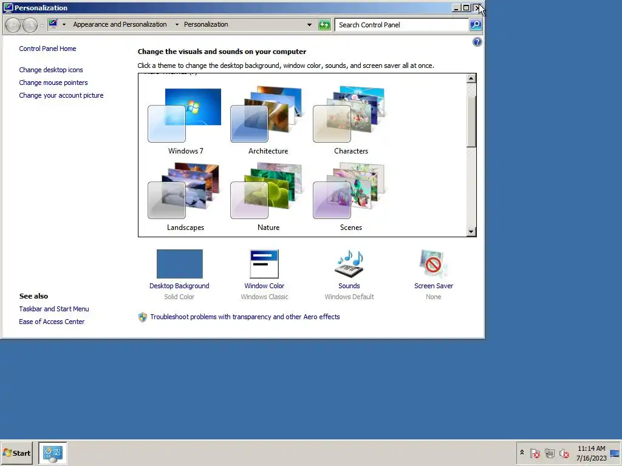The height and width of the screenshot is (466, 622).
Task: Open Ease of Access Center link
Action: (x=52, y=322)
